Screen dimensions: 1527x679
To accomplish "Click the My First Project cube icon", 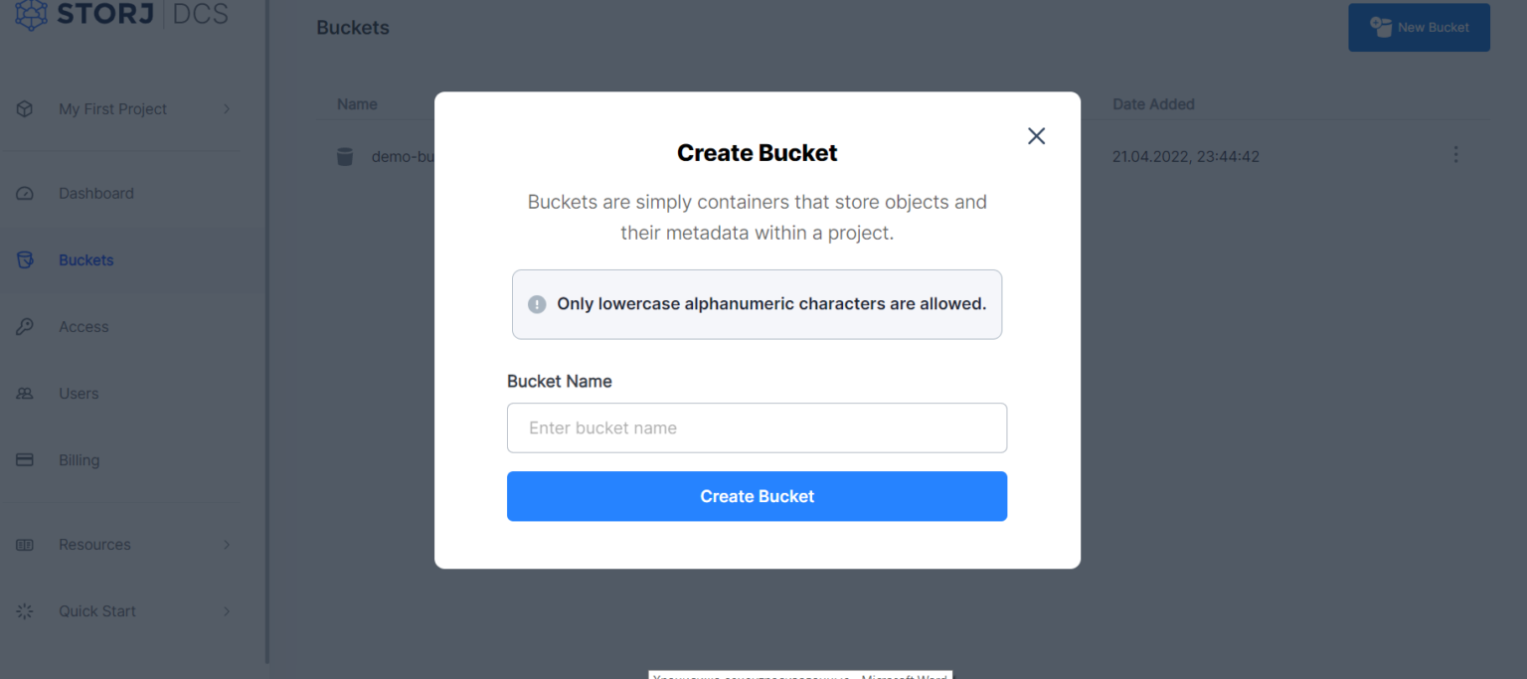I will click(25, 108).
